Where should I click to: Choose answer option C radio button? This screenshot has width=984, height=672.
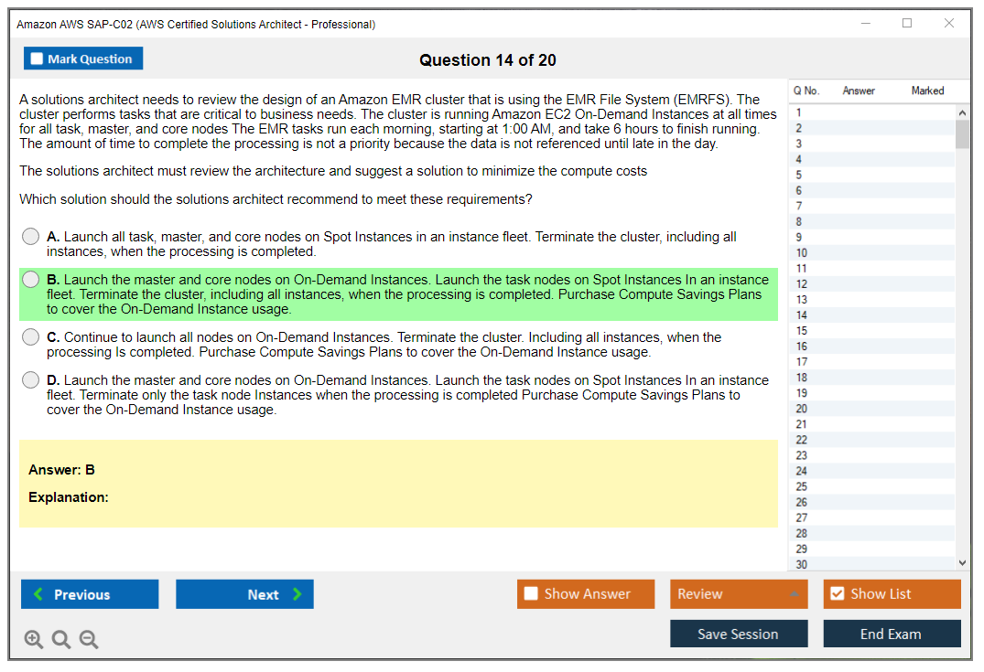31,337
